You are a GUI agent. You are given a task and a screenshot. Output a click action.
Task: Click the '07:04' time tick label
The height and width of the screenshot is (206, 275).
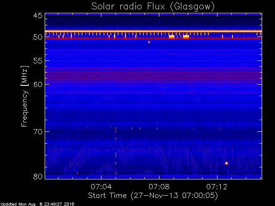click(x=101, y=187)
